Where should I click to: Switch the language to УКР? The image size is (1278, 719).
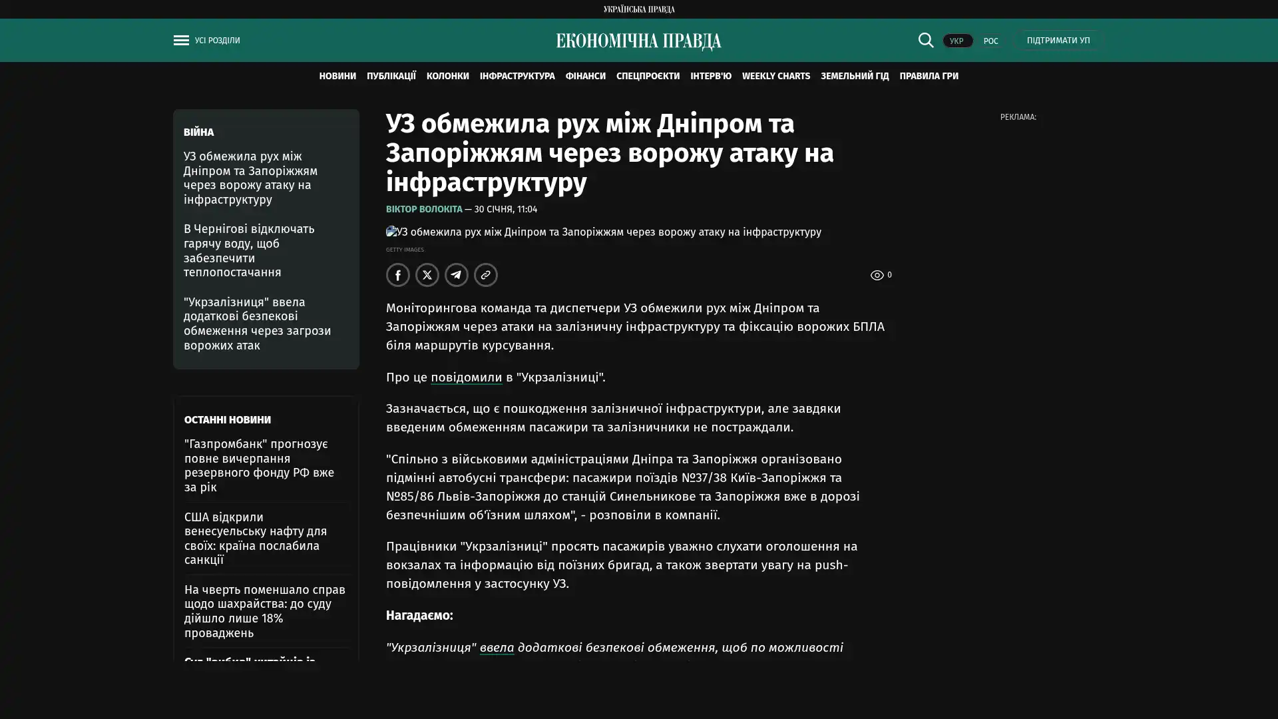[x=957, y=41]
